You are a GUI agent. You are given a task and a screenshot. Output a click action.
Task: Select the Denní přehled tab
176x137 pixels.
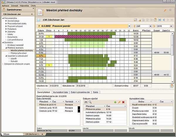[43, 92]
